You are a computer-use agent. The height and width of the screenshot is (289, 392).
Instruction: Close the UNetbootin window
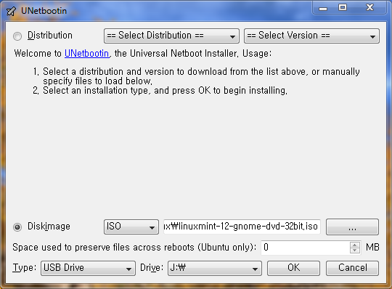click(x=369, y=8)
